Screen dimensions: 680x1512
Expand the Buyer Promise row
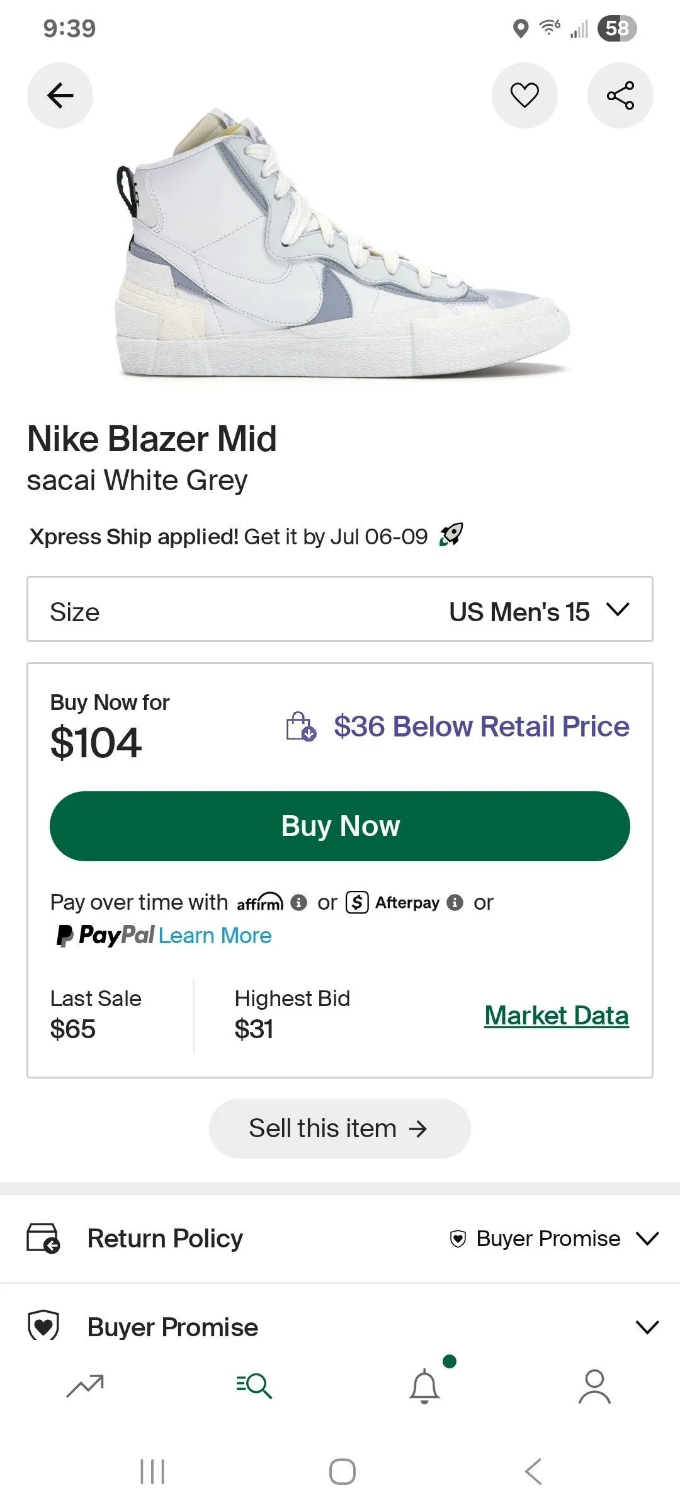[x=340, y=1327]
